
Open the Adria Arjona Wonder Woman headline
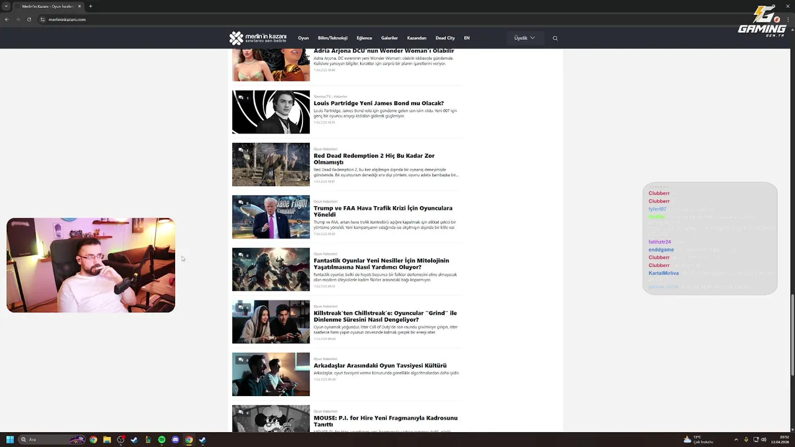pos(384,51)
